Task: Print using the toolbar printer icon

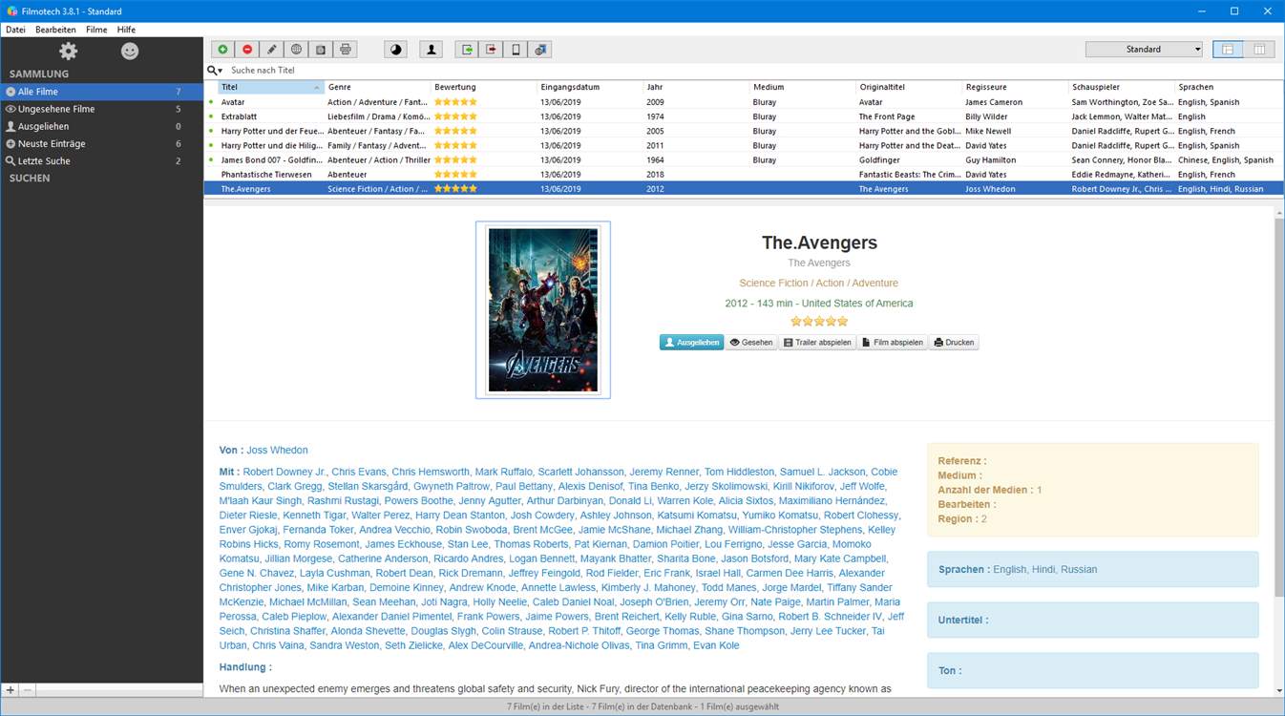Action: tap(346, 50)
